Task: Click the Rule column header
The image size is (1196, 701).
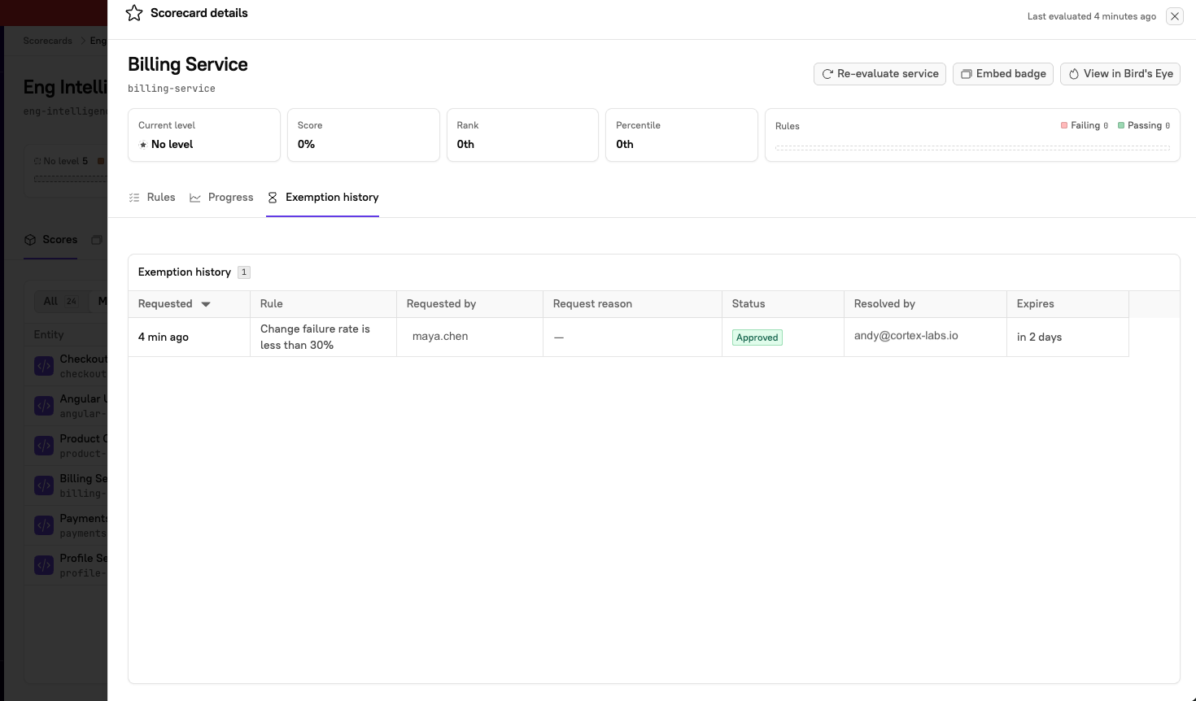Action: click(323, 304)
